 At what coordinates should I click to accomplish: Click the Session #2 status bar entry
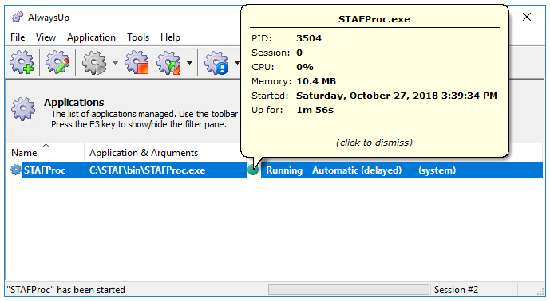[456, 289]
